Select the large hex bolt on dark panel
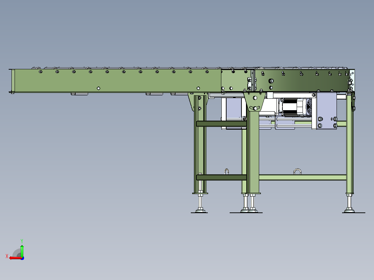Image resolution: width=374 pixels, height=280 pixels. click(x=271, y=81)
